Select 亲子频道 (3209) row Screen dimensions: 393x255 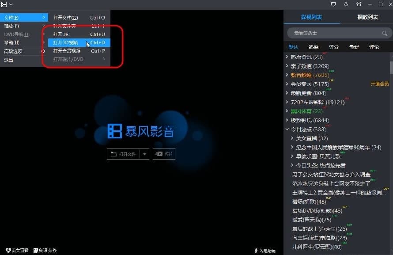pyautogui.click(x=310, y=66)
